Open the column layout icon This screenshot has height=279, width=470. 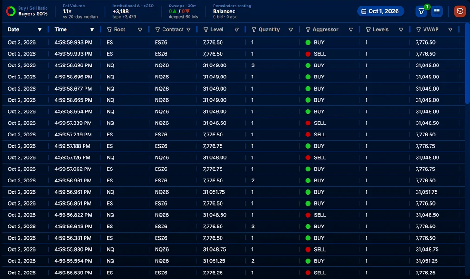(437, 11)
